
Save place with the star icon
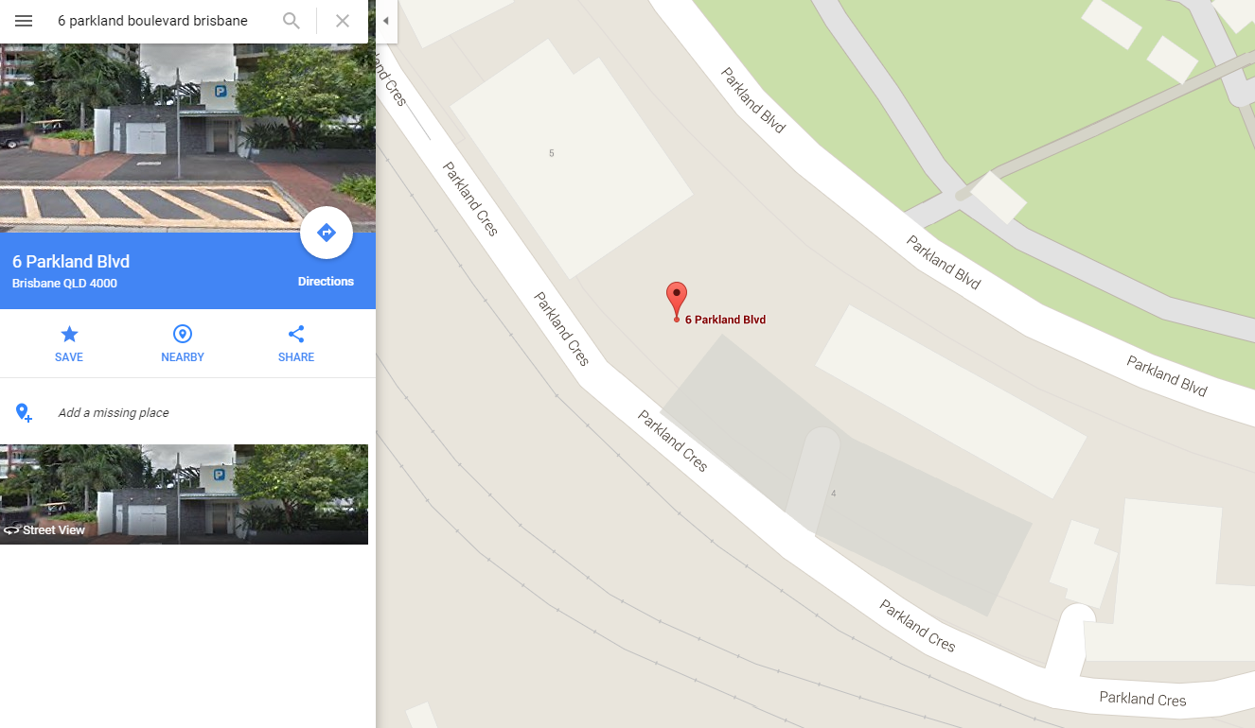(69, 334)
